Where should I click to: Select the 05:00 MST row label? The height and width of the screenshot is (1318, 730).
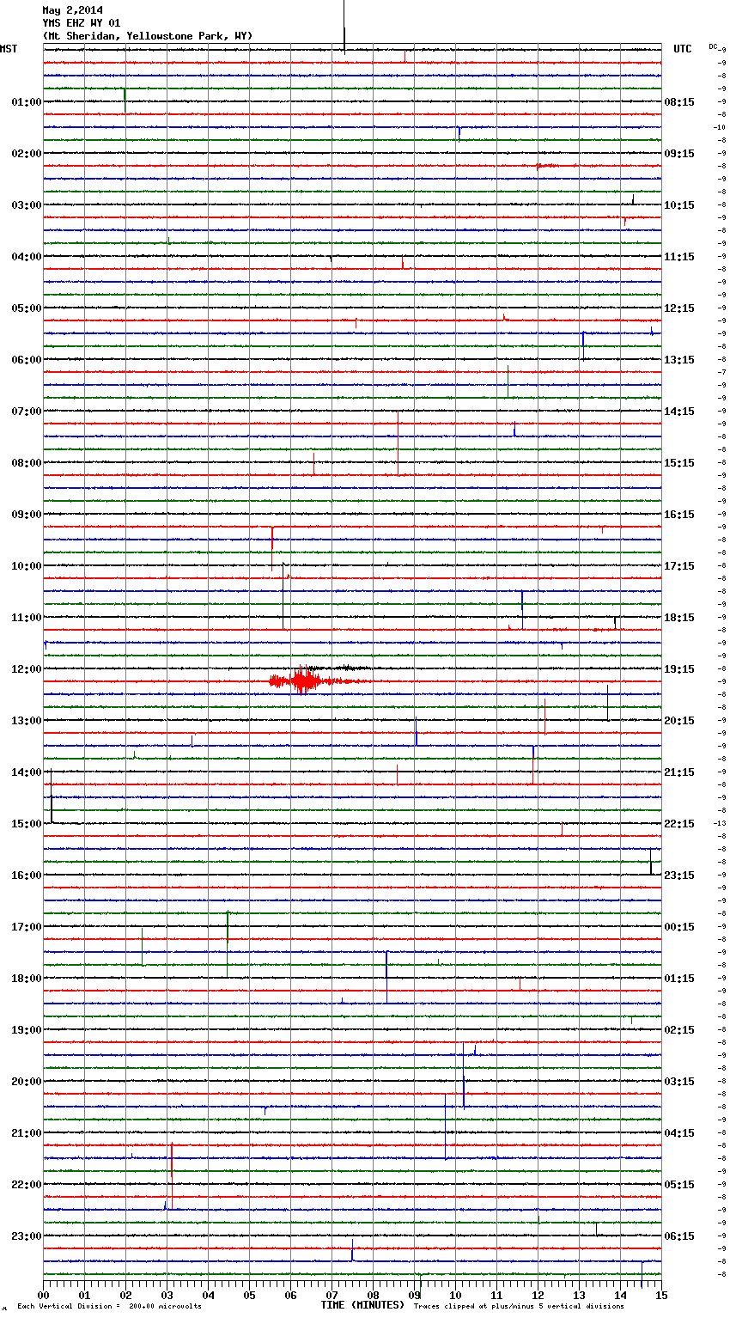point(27,308)
